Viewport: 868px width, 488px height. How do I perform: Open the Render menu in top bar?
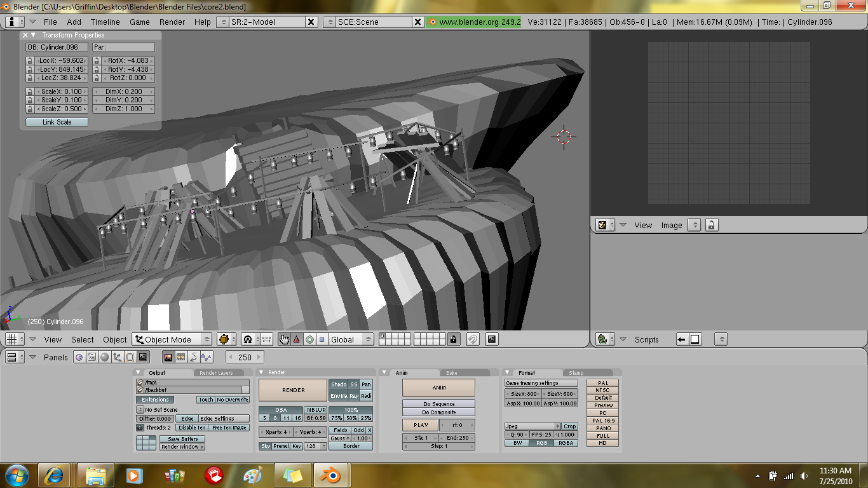coord(172,22)
